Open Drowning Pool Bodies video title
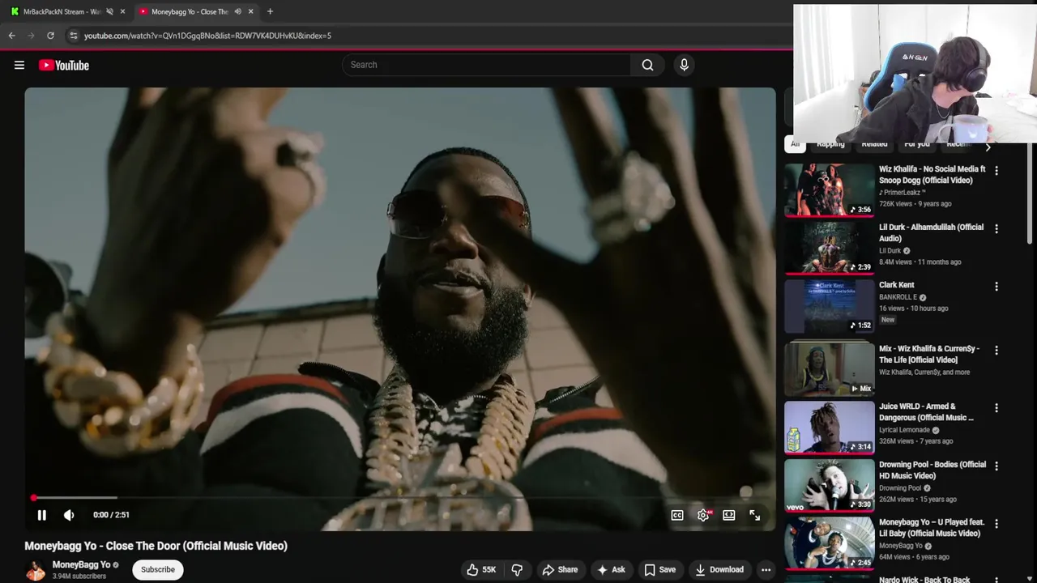The height and width of the screenshot is (583, 1037). pyautogui.click(x=932, y=470)
